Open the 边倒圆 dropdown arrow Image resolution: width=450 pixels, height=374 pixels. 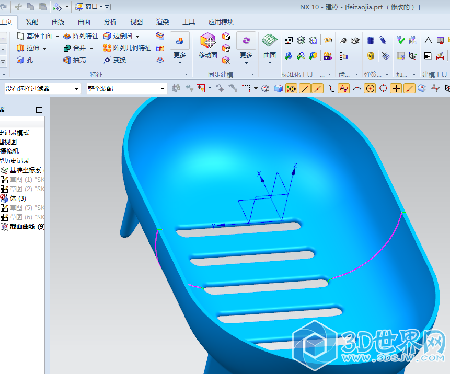coord(138,36)
